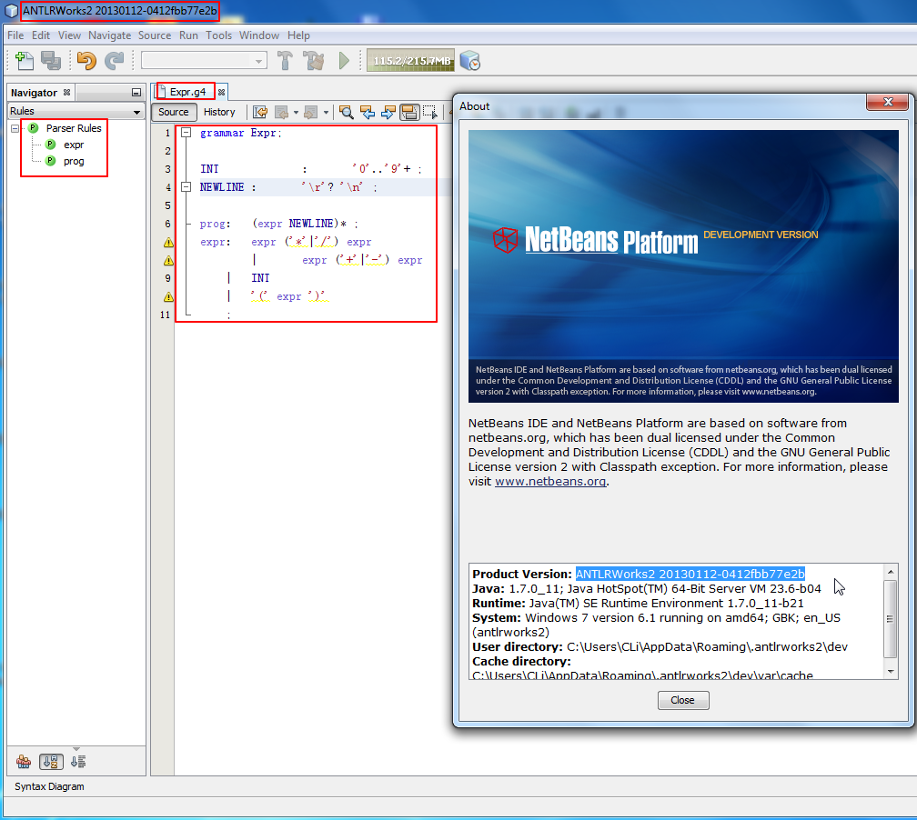Click the Redo arrow icon

[115, 60]
